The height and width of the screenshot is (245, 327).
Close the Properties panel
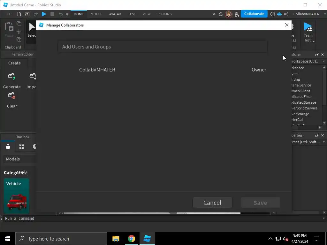(x=323, y=135)
